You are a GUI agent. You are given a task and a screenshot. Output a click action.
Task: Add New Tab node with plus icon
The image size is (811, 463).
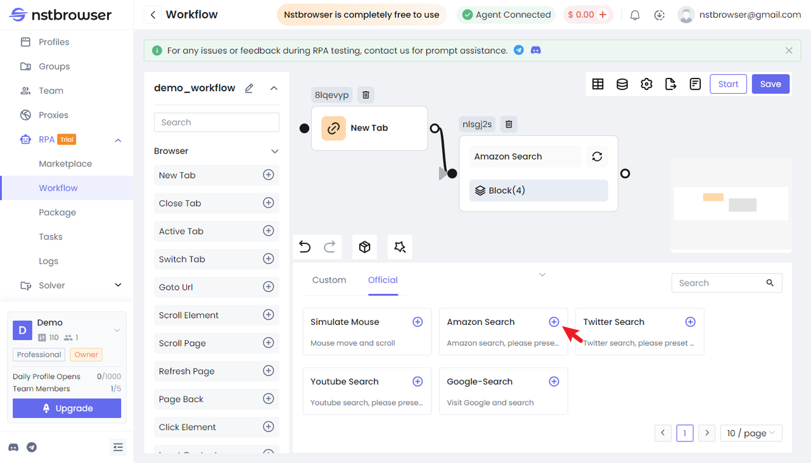click(x=269, y=175)
